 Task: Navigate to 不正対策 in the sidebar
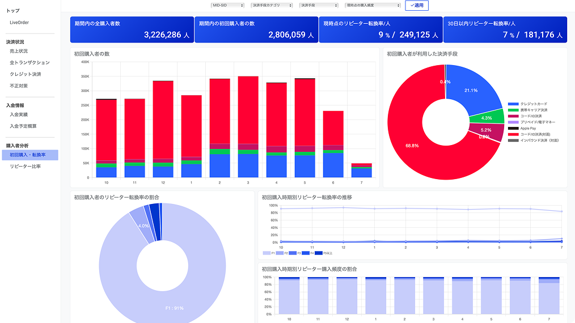point(19,86)
